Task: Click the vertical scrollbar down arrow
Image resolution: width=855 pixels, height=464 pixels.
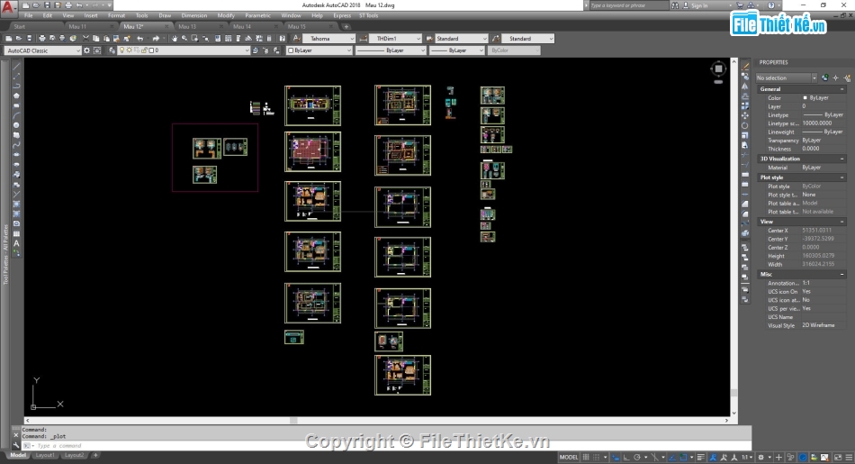Action: [733, 414]
